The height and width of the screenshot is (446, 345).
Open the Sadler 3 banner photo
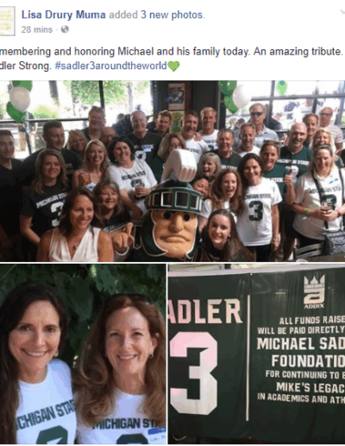coord(257,354)
